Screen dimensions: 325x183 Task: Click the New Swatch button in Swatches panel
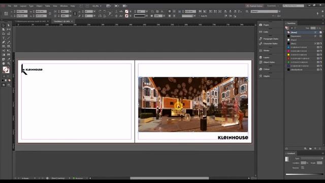[x=315, y=148]
